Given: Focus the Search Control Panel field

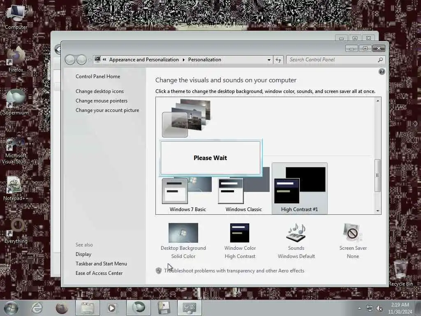Looking at the screenshot, I should click(335, 60).
